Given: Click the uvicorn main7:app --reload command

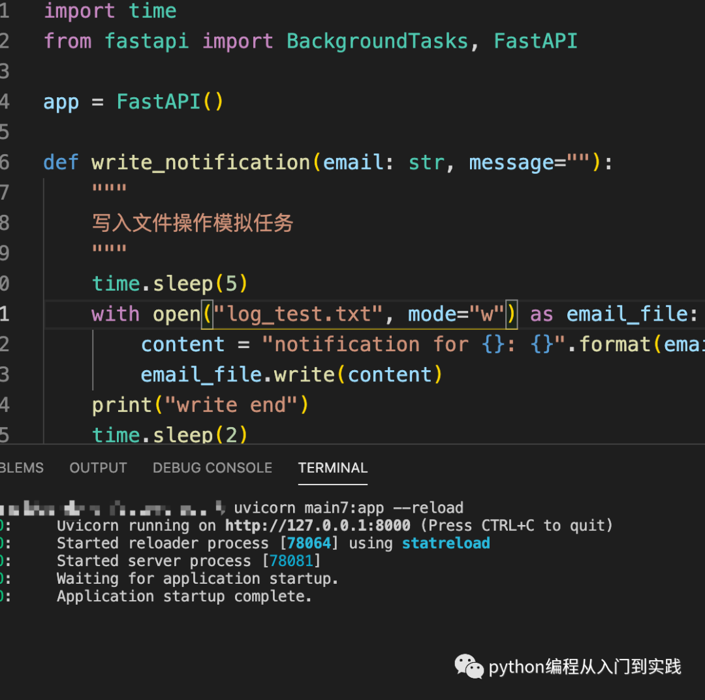Looking at the screenshot, I should [349, 508].
